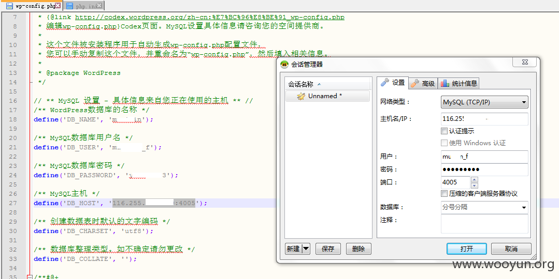
Task: Close the 会话管理器 dialog window
Action: click(524, 62)
